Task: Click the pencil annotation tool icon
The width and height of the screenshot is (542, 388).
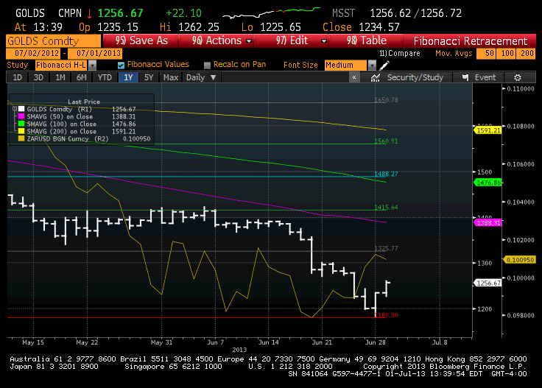Action: pos(384,65)
